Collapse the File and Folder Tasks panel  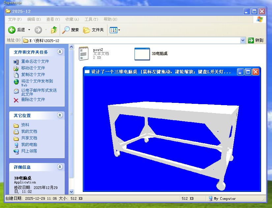pyautogui.click(x=60, y=52)
